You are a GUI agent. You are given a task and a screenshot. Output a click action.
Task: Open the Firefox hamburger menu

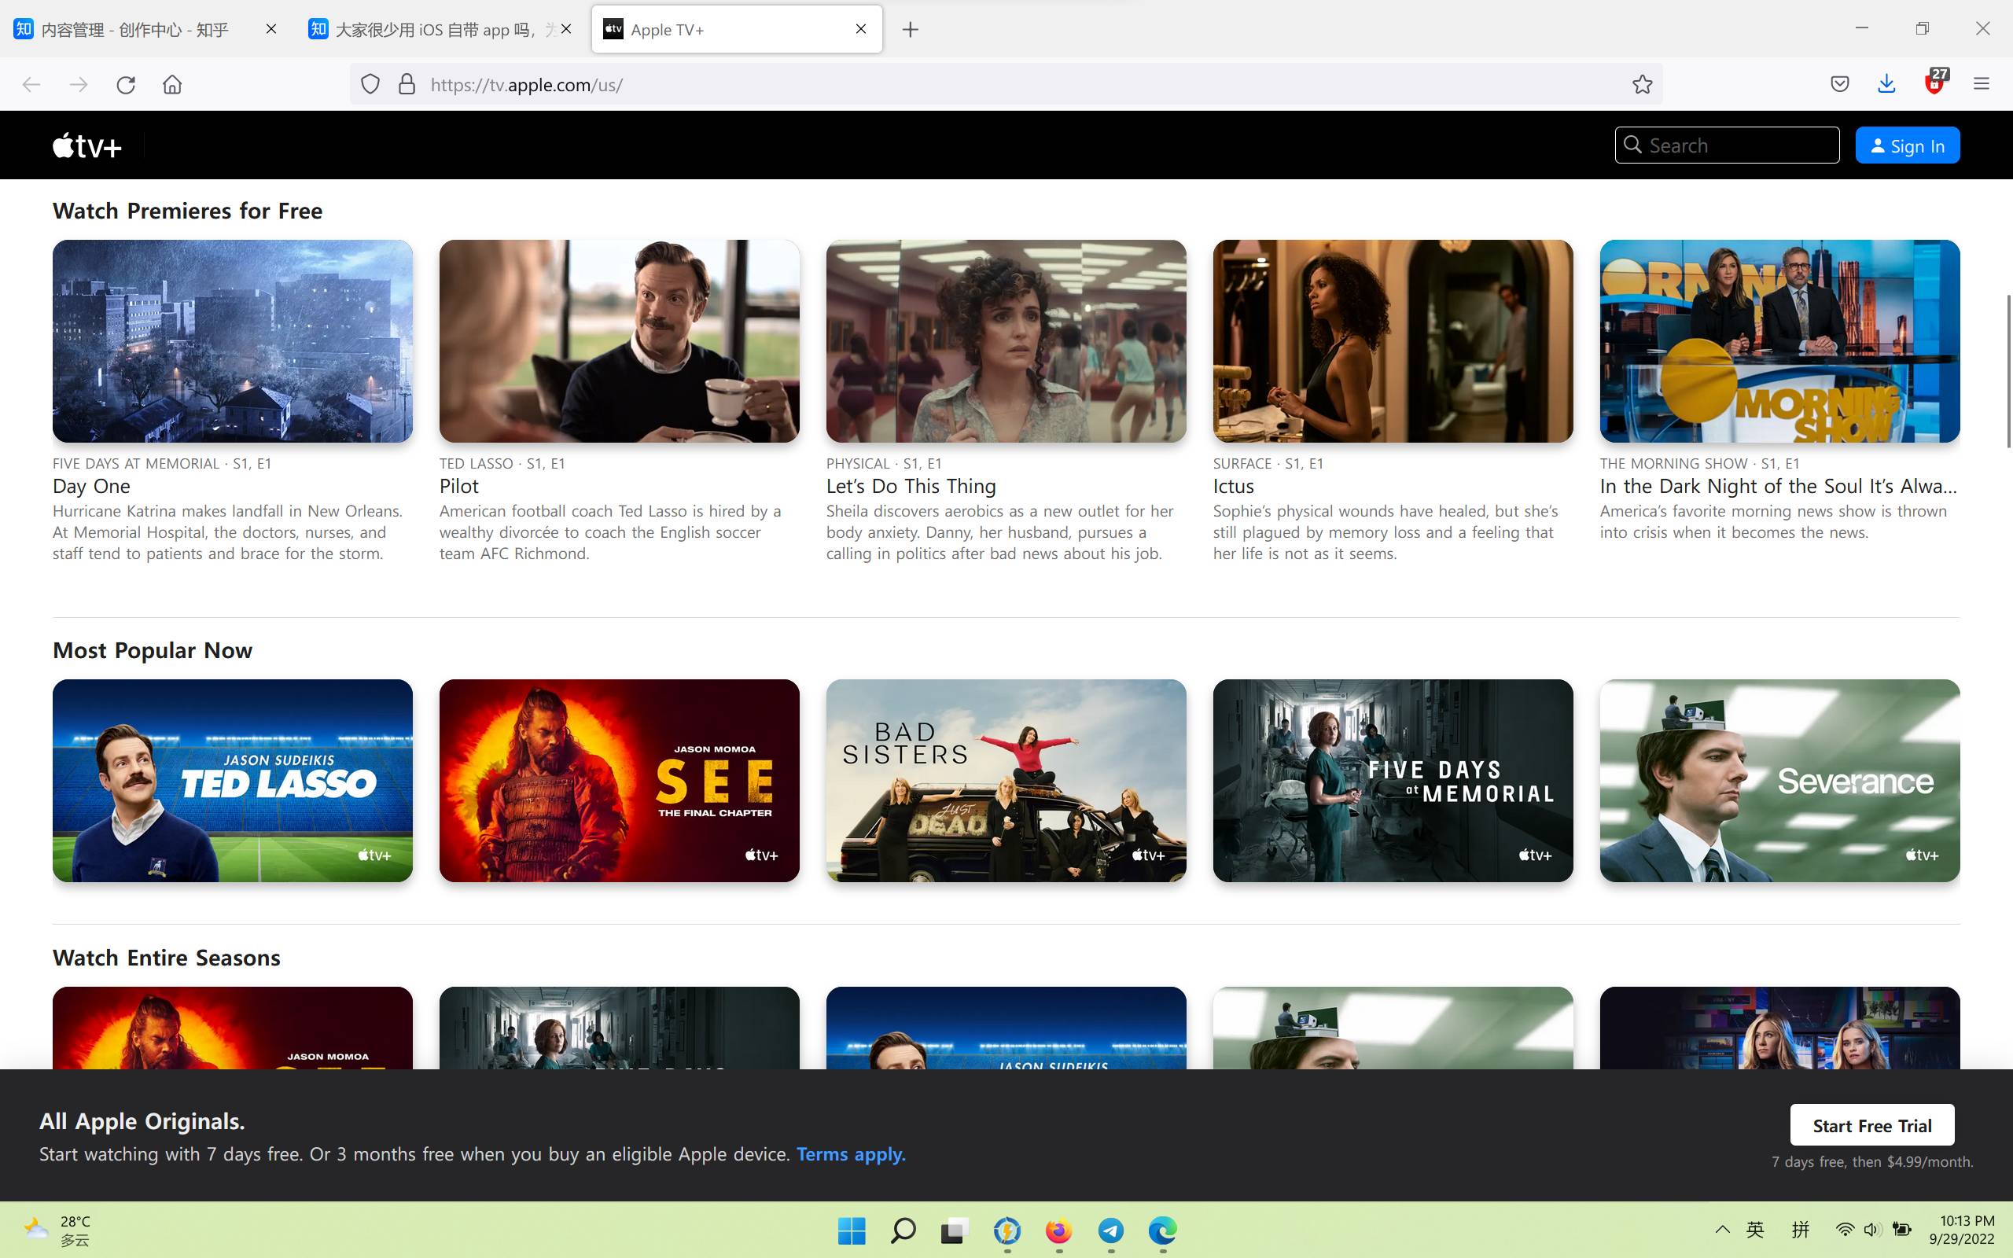point(1982,84)
